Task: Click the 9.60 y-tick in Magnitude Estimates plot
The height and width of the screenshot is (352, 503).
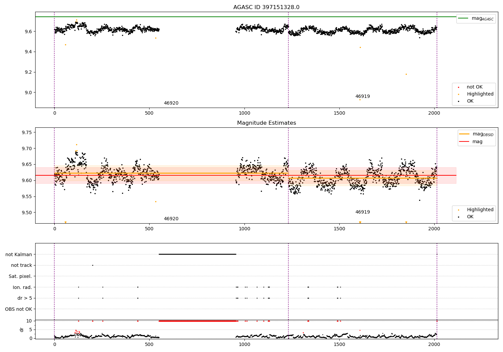Action: coord(27,181)
